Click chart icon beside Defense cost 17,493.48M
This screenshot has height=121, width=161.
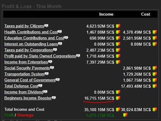click(x=155, y=86)
